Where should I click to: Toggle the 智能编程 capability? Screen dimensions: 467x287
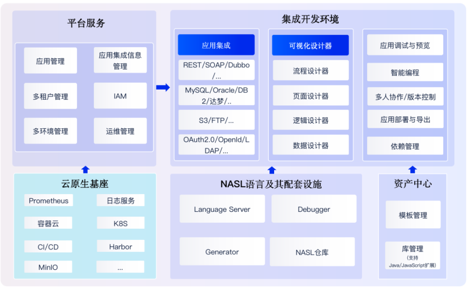(x=405, y=72)
